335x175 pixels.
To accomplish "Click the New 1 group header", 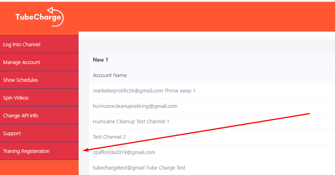I will [x=101, y=60].
